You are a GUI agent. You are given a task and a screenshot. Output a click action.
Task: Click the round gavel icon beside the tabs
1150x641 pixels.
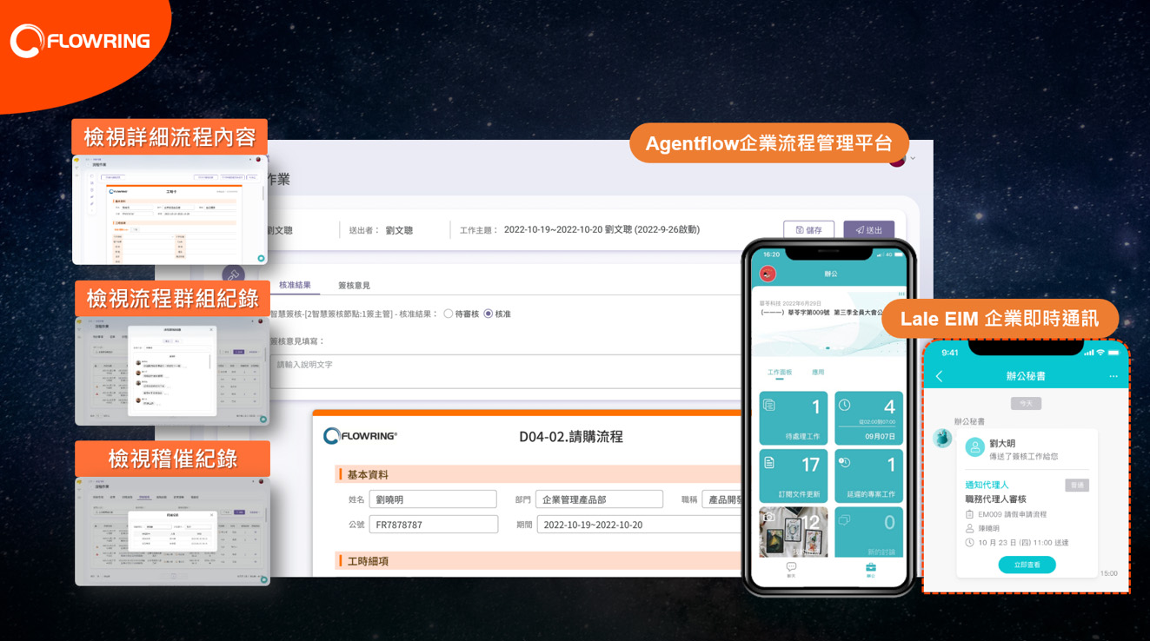coord(233,275)
